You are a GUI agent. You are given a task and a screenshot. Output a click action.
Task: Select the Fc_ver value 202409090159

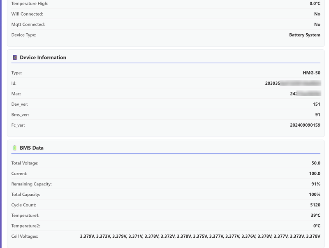[305, 125]
